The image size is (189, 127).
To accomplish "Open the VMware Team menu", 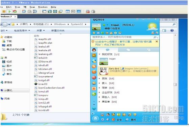I will (x=32, y=7).
